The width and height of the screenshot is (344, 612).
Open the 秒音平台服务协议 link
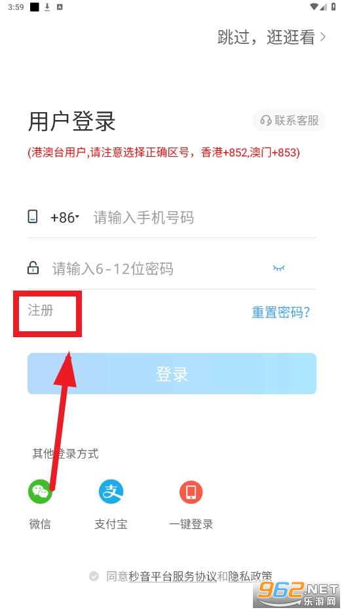tap(172, 576)
